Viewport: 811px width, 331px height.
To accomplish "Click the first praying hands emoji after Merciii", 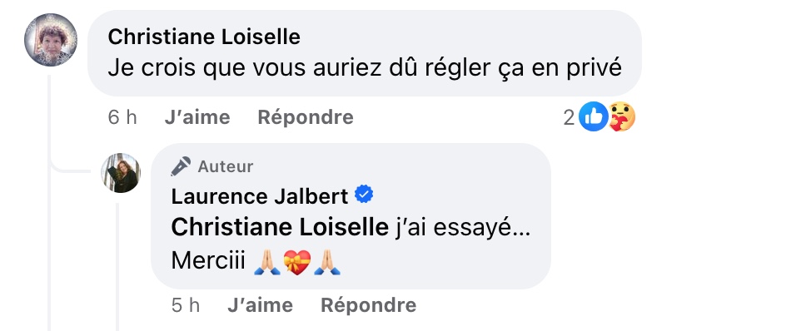I will tap(267, 262).
